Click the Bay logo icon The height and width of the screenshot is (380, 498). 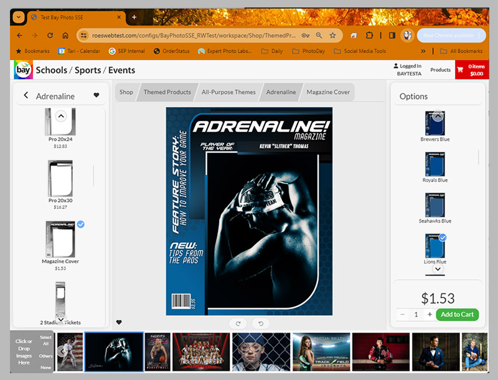tap(23, 70)
